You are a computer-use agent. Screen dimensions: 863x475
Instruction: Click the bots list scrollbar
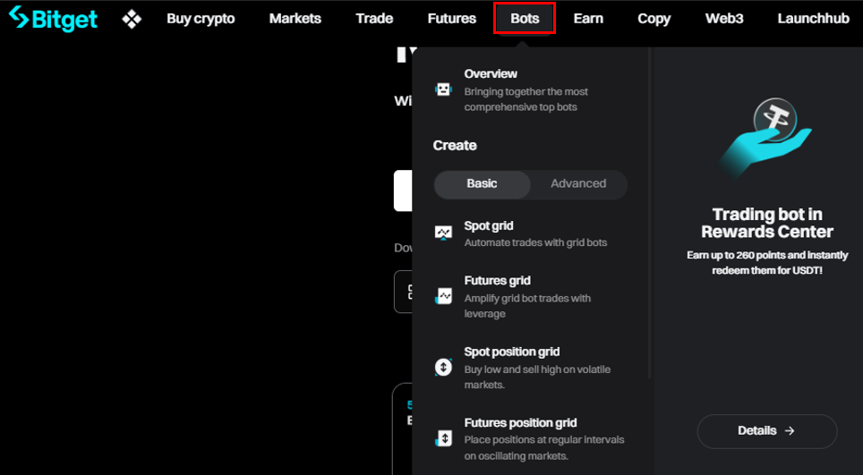[650, 215]
